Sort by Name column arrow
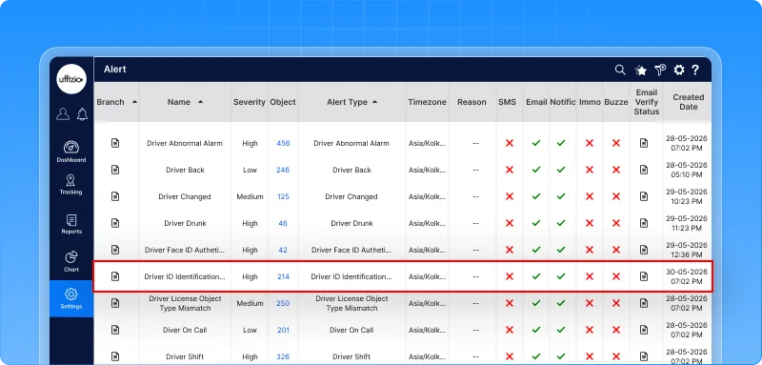This screenshot has width=762, height=365. point(200,102)
